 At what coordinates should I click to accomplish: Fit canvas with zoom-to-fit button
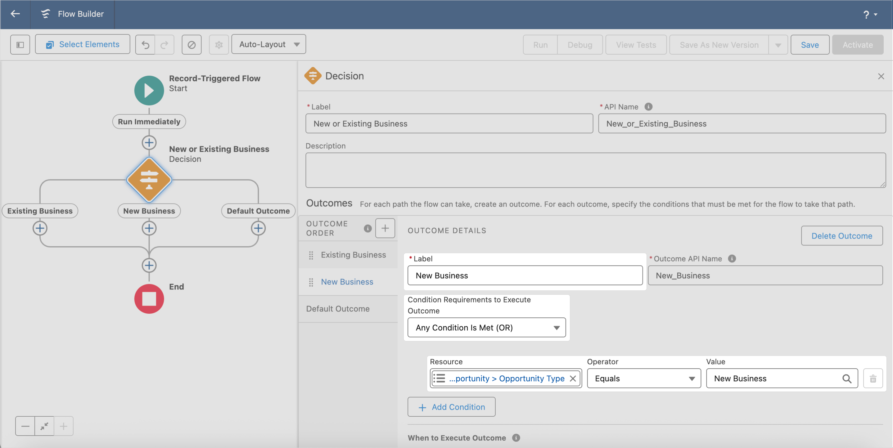pos(44,426)
